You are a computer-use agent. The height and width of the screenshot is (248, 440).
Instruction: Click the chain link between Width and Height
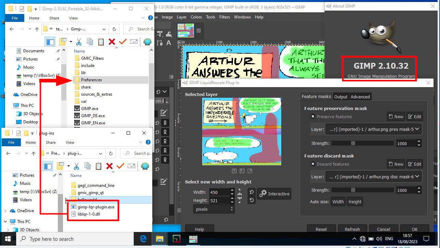pyautogui.click(x=240, y=196)
